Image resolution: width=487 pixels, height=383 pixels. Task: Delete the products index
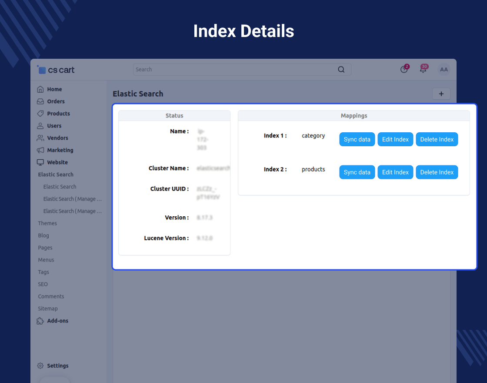pyautogui.click(x=437, y=172)
